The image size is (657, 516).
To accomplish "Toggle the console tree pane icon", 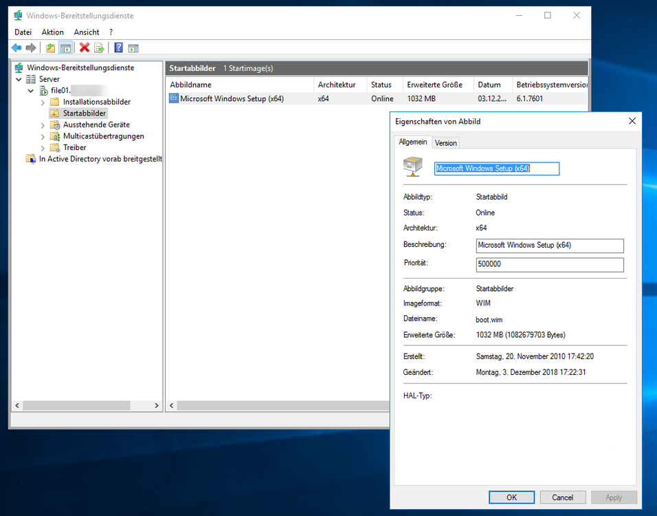I will click(x=66, y=47).
